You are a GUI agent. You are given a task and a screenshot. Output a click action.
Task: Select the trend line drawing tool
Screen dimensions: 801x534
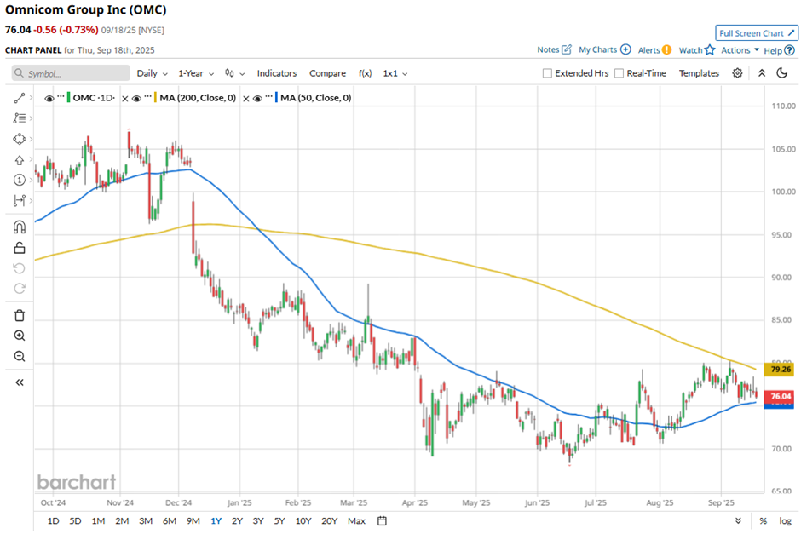[x=19, y=99]
